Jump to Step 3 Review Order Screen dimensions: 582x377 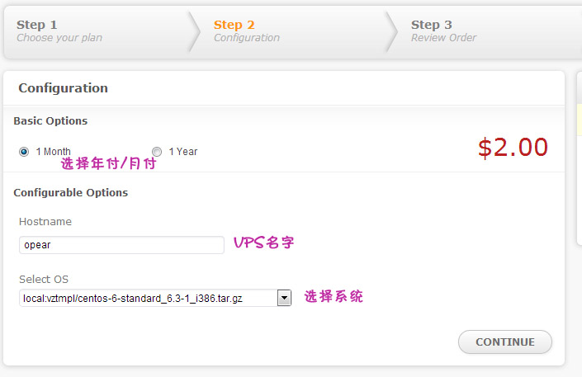click(x=443, y=31)
